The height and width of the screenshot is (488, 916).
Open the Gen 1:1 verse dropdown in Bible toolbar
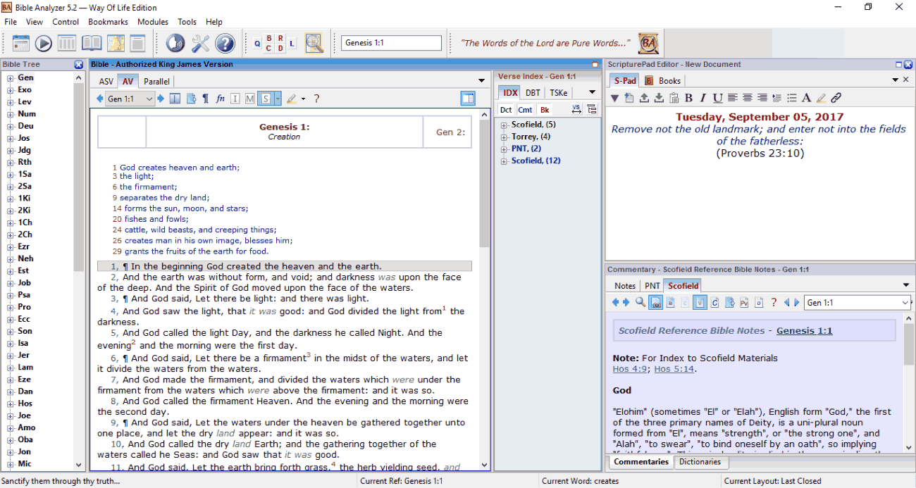pos(130,99)
